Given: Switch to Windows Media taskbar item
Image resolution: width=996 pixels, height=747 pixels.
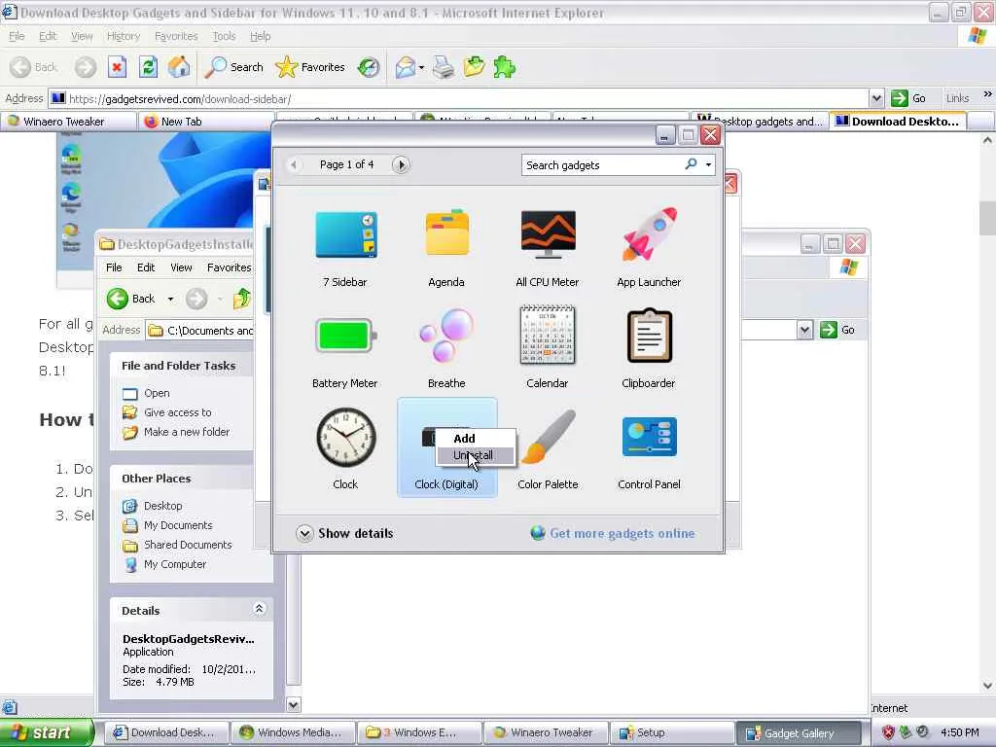Looking at the screenshot, I should pyautogui.click(x=292, y=732).
